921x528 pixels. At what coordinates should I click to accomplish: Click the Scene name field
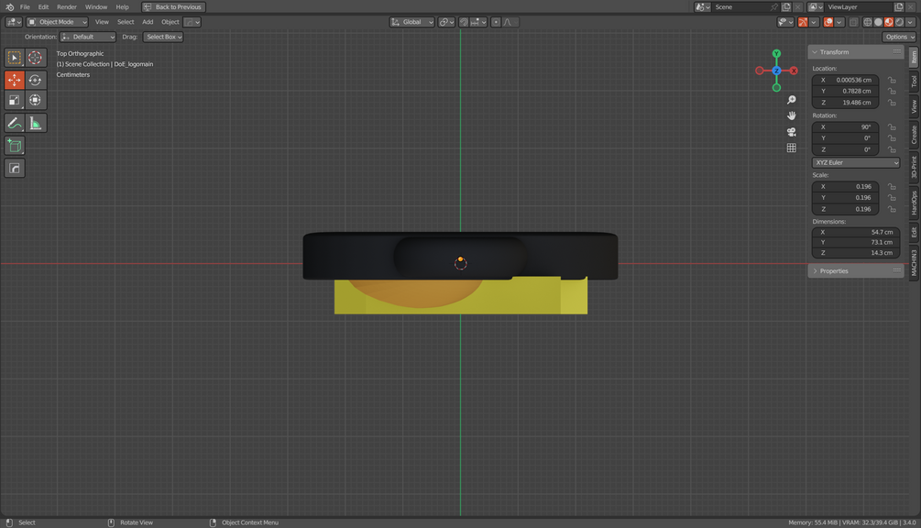point(740,7)
